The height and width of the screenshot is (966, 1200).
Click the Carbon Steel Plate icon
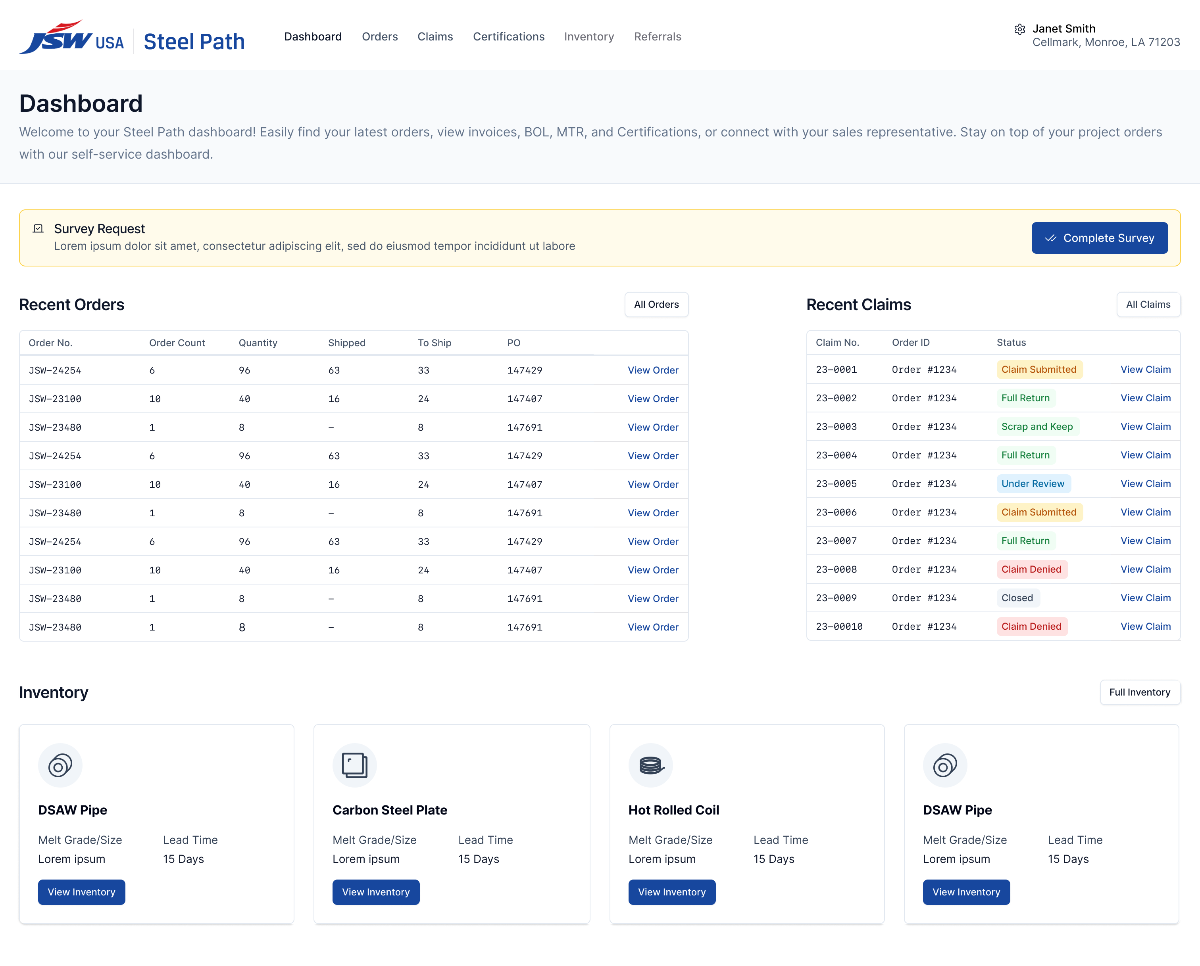[x=354, y=765]
